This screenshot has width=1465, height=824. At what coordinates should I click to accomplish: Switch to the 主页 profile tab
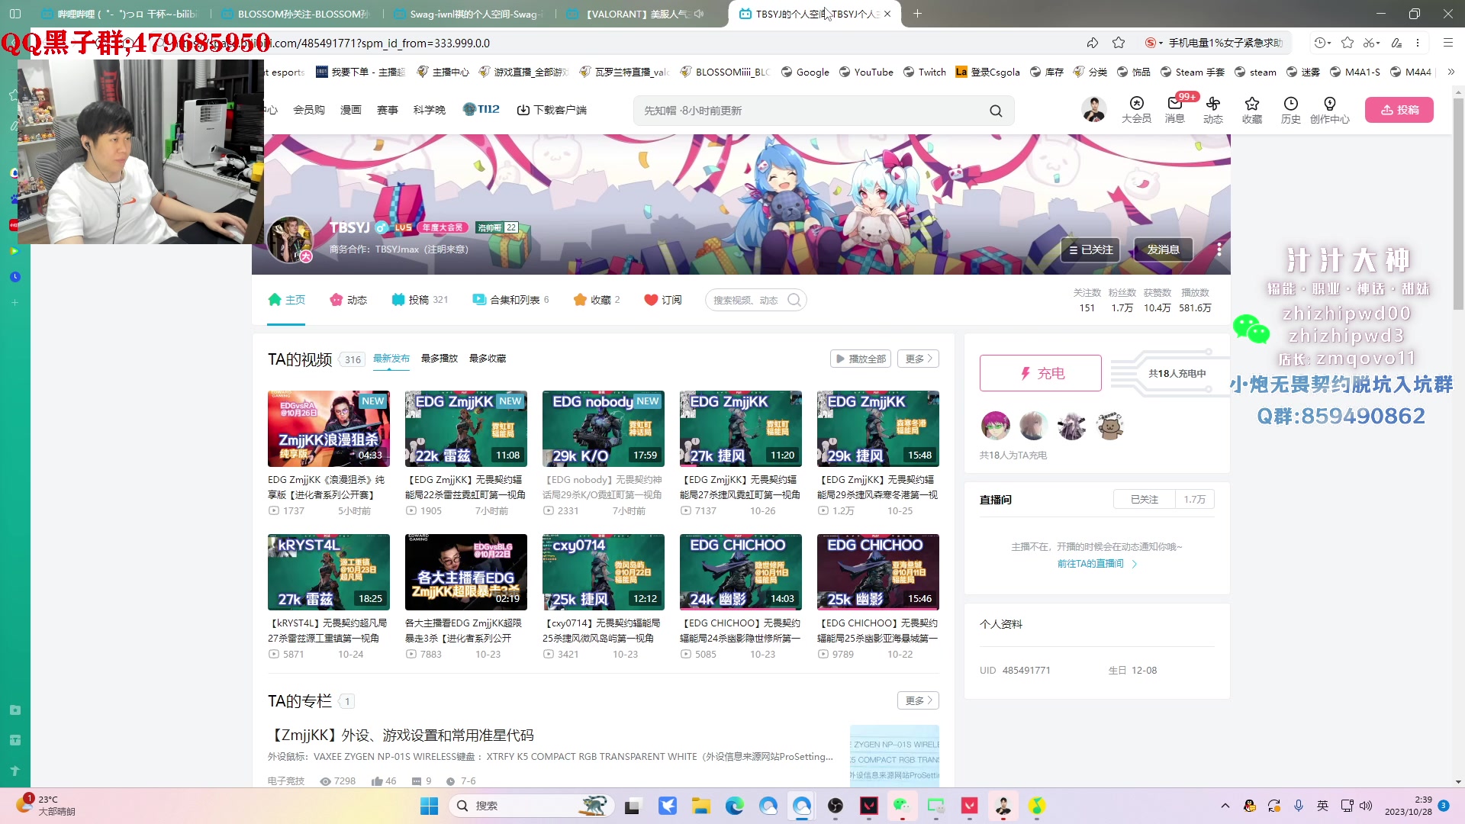[x=287, y=300]
